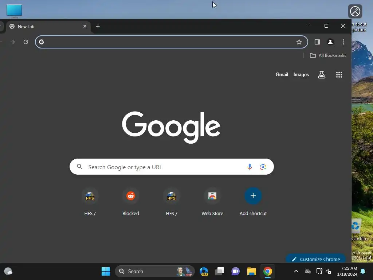Open the Chrome side panel
The image size is (373, 280).
[317, 42]
